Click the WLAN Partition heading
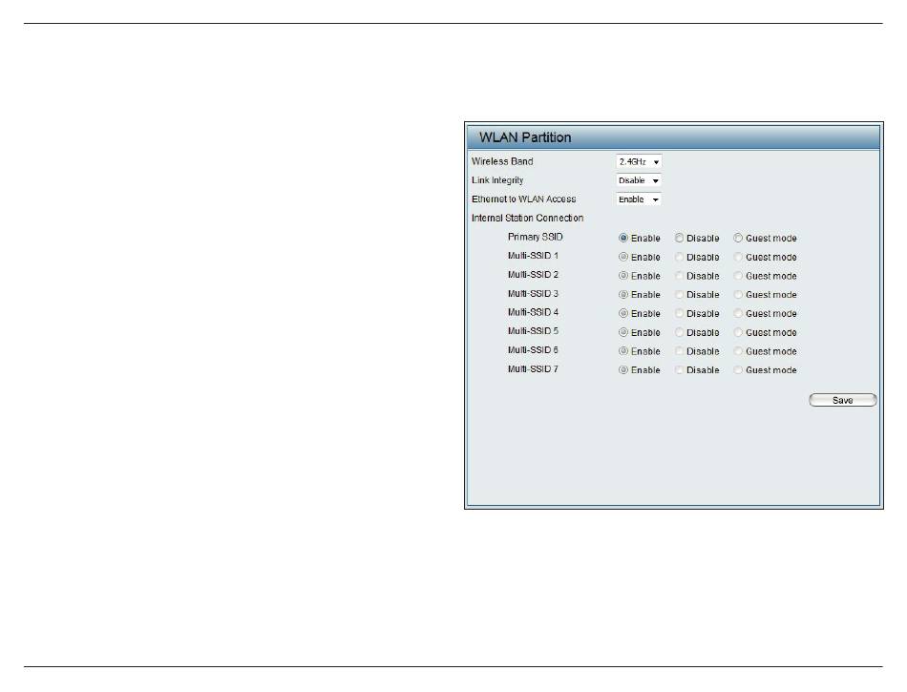Viewport: 907px width, 692px height. point(525,137)
